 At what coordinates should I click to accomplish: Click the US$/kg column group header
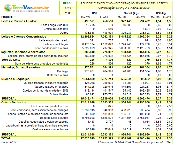(x=161, y=13)
